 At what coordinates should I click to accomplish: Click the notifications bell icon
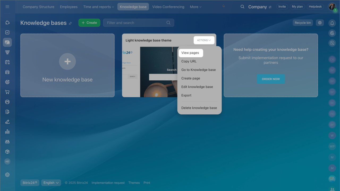tap(332, 23)
